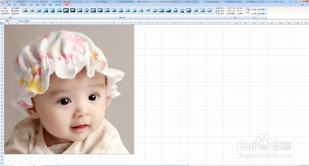
Task: Open the 压缩图片 (Compress Pictures) tool
Action: pos(15,8)
